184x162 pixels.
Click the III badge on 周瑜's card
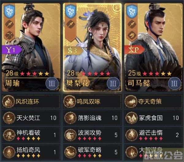[x=52, y=83]
